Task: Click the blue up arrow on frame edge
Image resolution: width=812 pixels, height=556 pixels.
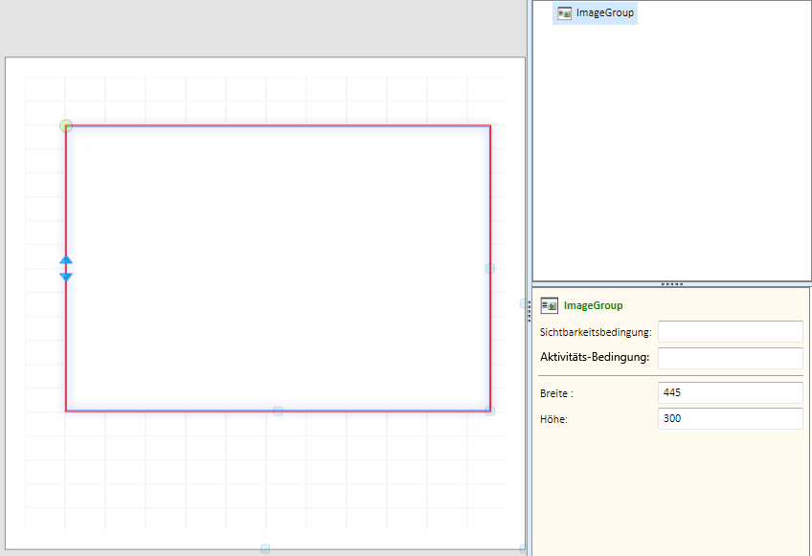Action: [x=66, y=260]
